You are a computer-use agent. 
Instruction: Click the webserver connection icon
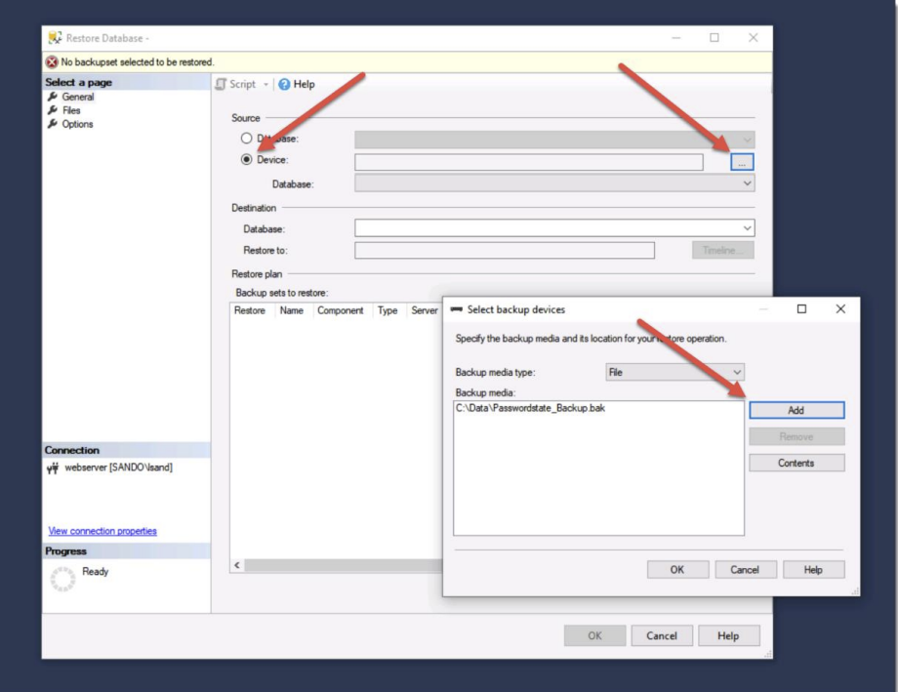pyautogui.click(x=53, y=468)
